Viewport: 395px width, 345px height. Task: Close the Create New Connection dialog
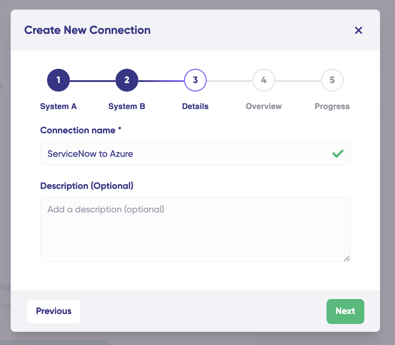coord(358,30)
